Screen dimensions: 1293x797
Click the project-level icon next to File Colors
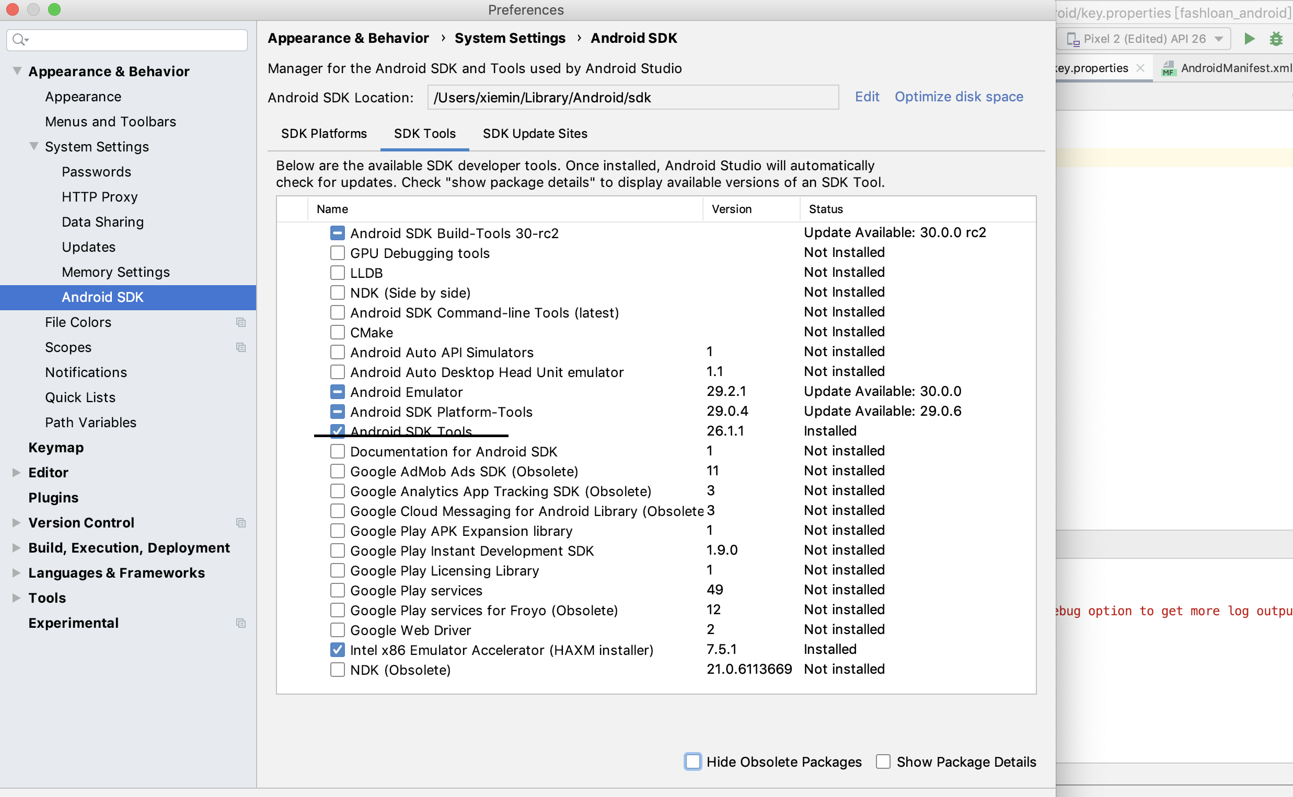coord(241,322)
